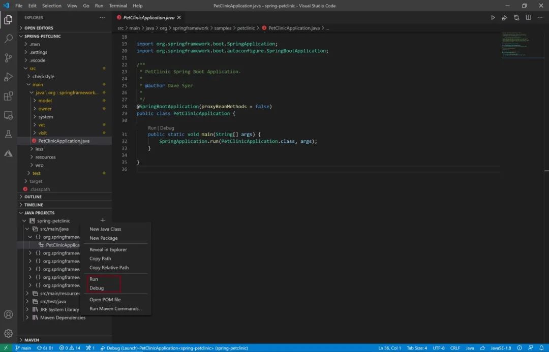Click UTF-8 encoding in status bar

pos(439,348)
